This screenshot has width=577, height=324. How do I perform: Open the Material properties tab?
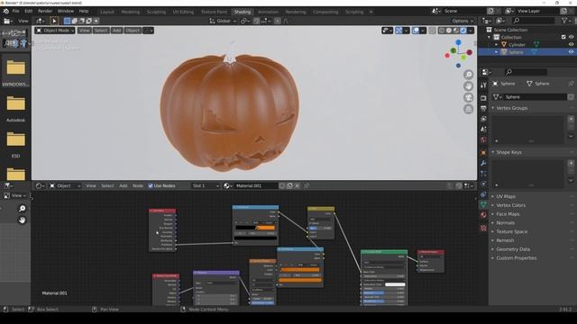point(483,215)
